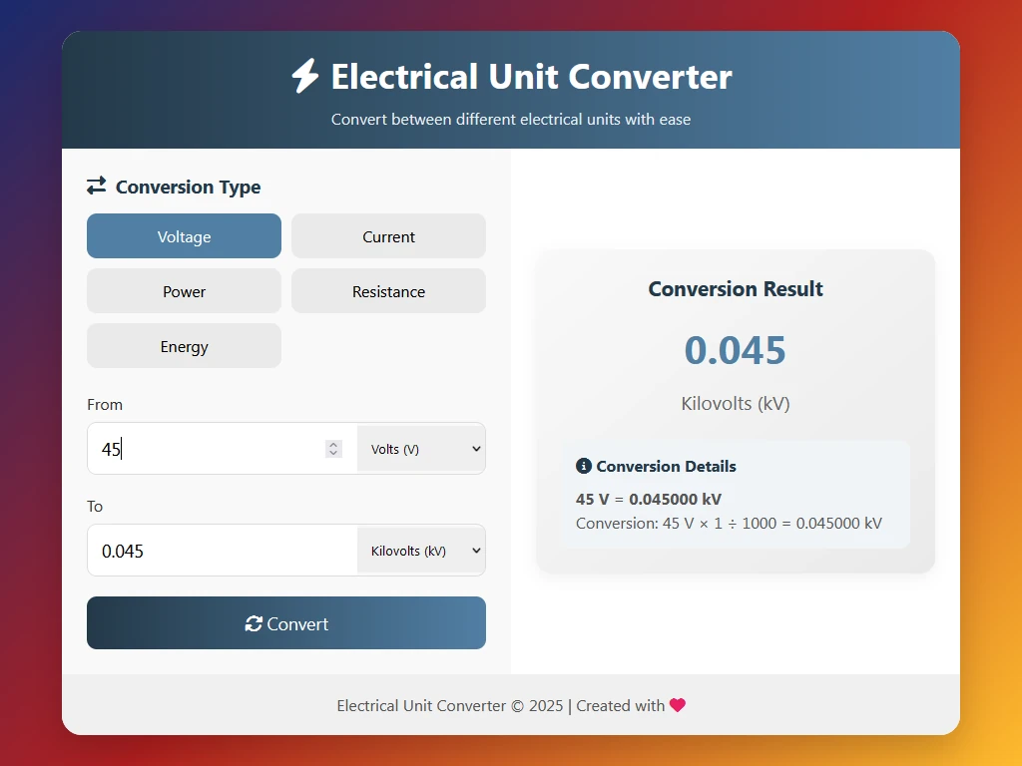Click the info icon in Conversion Details
The width and height of the screenshot is (1022, 766).
tap(584, 465)
